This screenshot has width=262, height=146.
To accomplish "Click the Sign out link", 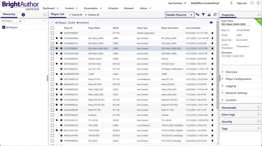I will tap(242, 3).
